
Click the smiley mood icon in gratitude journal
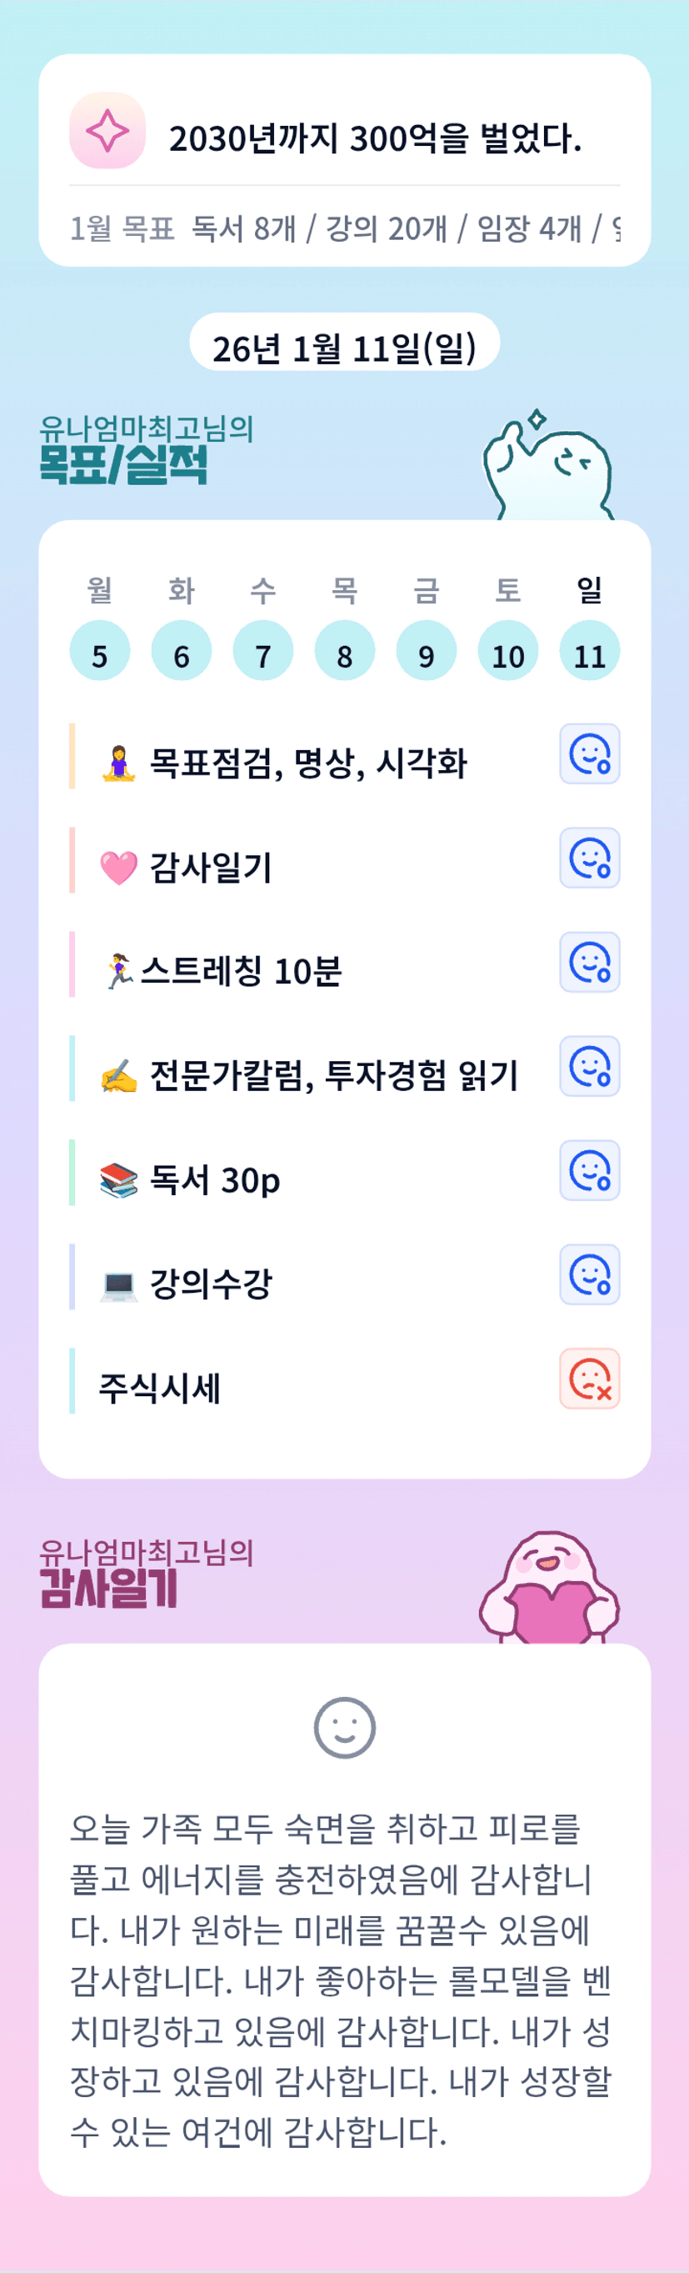(344, 1727)
